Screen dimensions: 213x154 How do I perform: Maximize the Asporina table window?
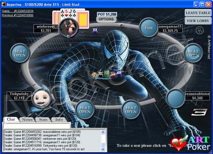coord(202,4)
